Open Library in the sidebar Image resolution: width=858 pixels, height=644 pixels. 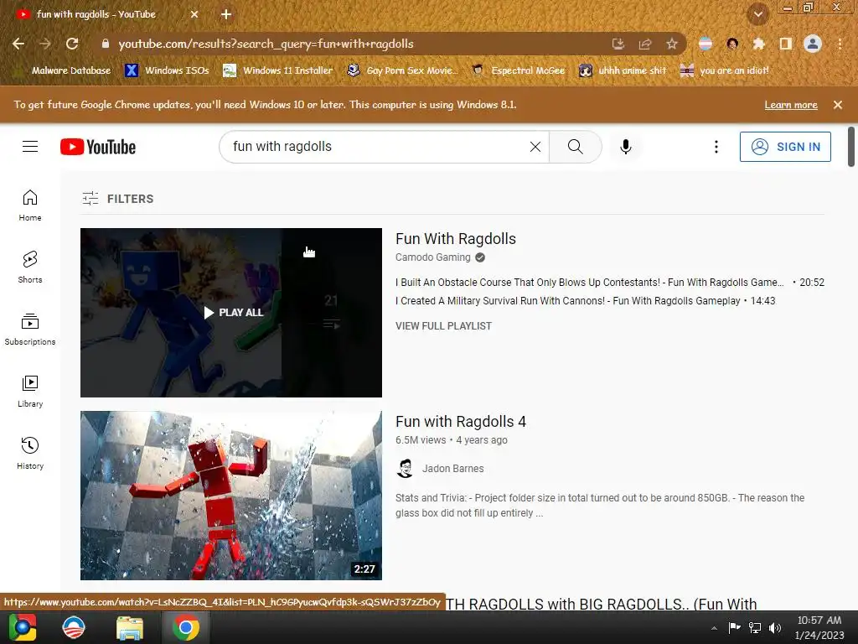tap(30, 392)
